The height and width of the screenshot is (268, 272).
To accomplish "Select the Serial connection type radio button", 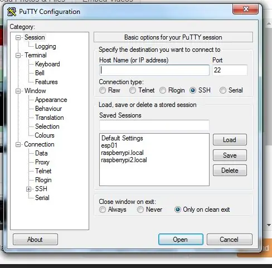I will coord(223,90).
